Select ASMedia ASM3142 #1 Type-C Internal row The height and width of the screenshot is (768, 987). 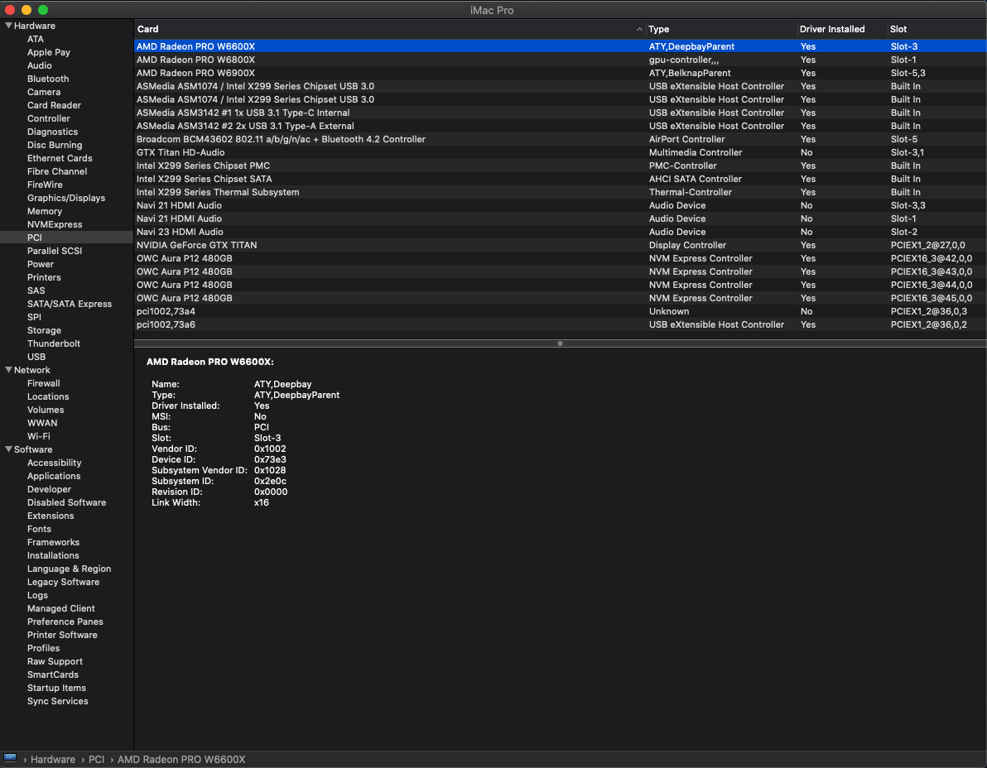click(561, 113)
